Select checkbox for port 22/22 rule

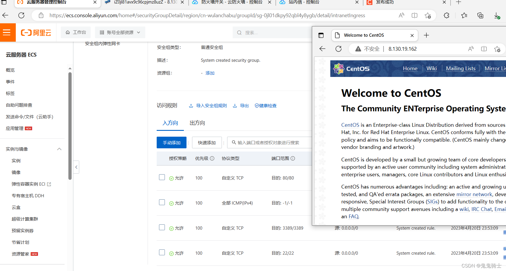[162, 252]
